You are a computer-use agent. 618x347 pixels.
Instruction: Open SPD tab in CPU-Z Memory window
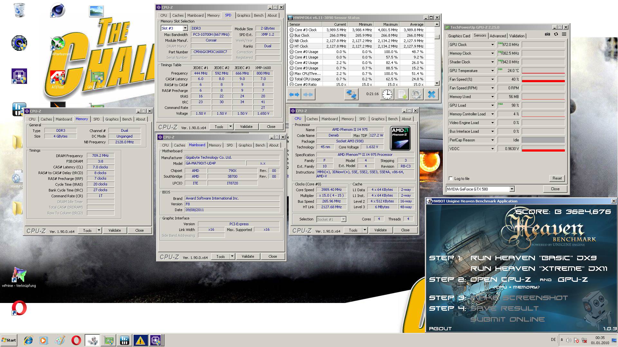[97, 119]
